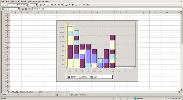This screenshot has height=100, width=183.
Task: Click the percent format icon
Action: click(70, 5)
